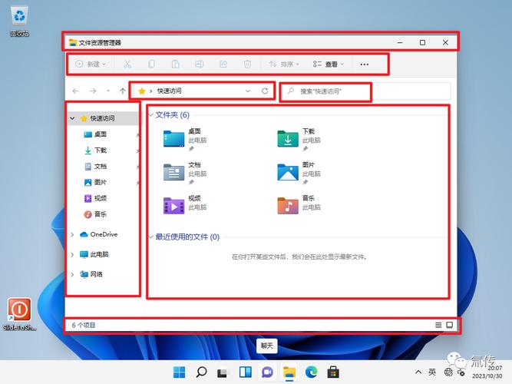Open recent locations dropdown arrow
The height and width of the screenshot is (384, 512).
click(x=108, y=91)
